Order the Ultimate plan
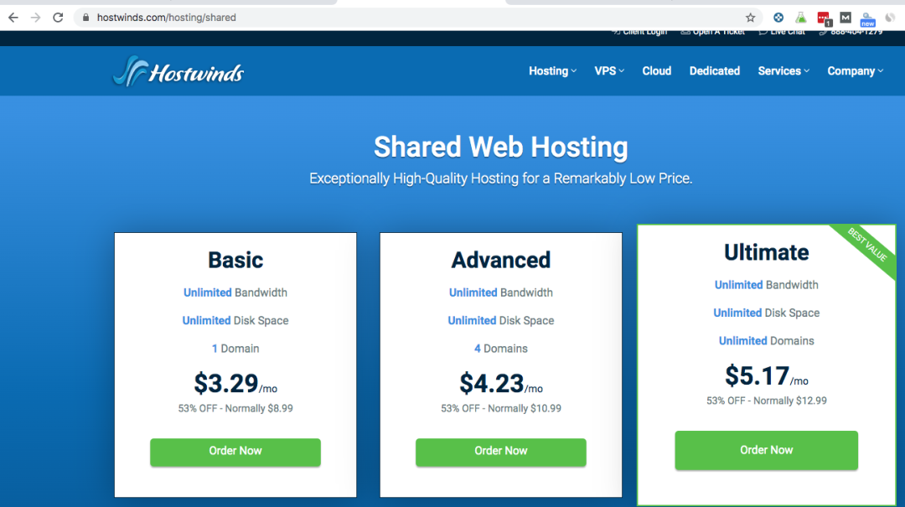Image resolution: width=905 pixels, height=507 pixels. click(x=767, y=450)
